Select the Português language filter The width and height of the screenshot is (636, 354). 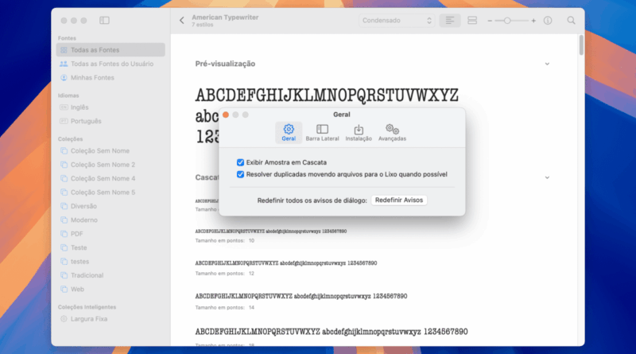tap(111, 121)
